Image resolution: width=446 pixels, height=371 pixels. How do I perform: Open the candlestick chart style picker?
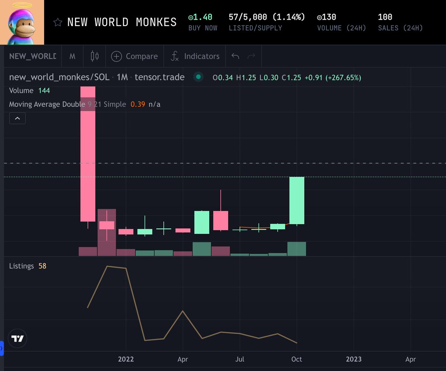[x=95, y=56]
